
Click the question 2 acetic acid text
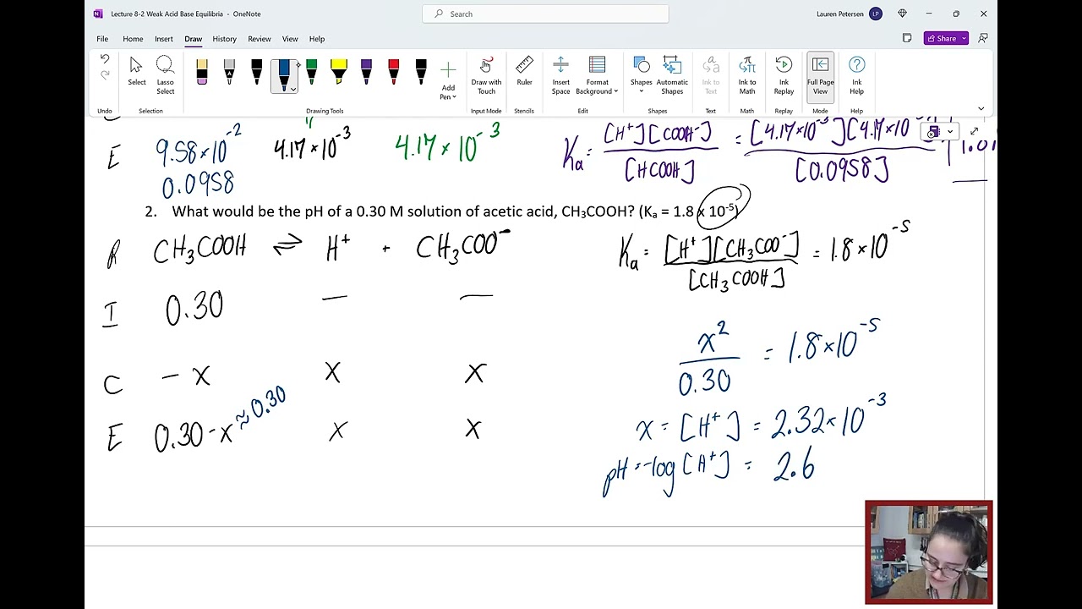click(x=445, y=211)
